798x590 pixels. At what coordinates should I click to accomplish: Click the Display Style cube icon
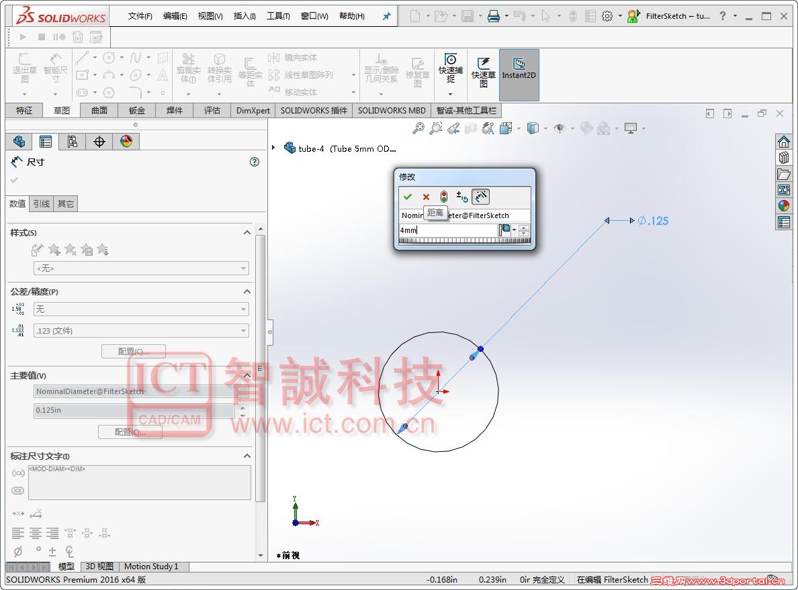pos(533,128)
